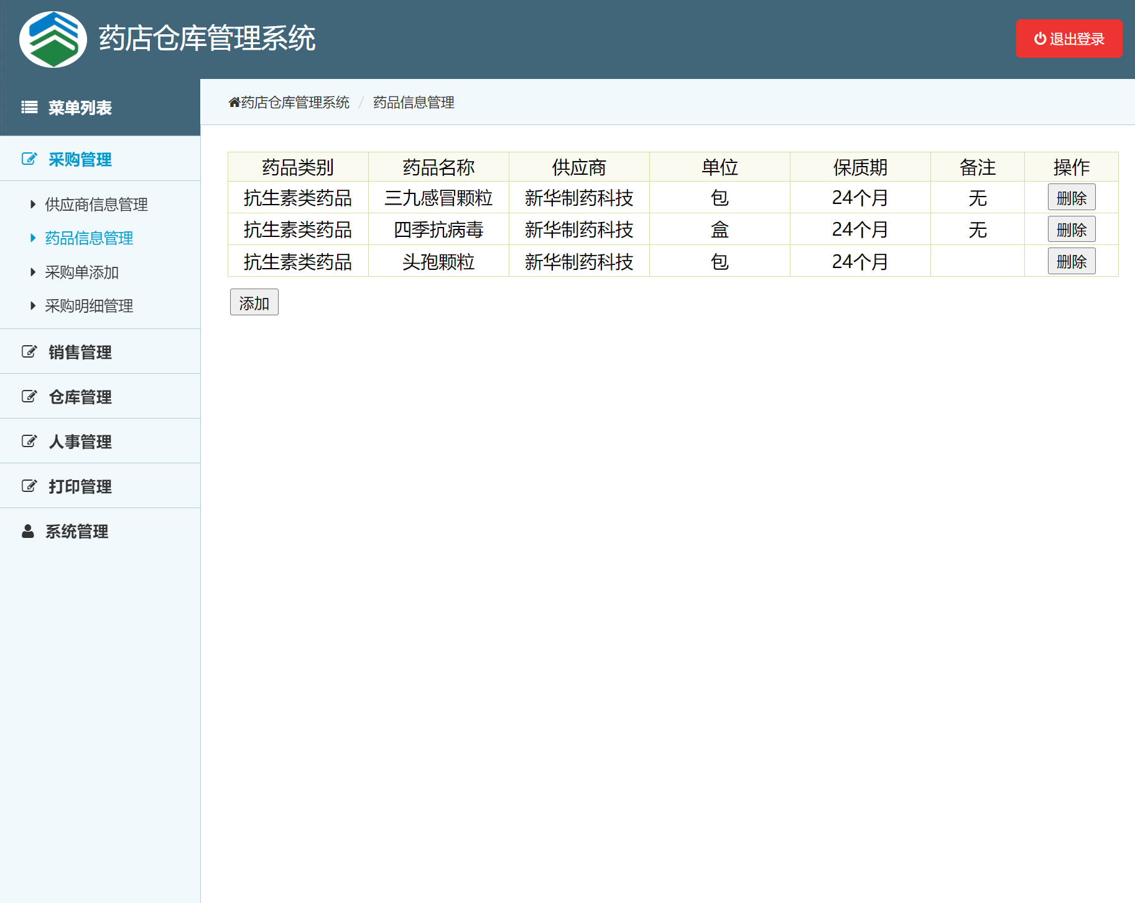Click the edit icon beside 打印管理

[29, 486]
